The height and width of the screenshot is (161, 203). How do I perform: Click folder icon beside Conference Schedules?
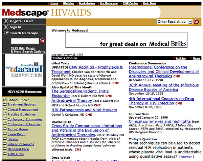pos(5,124)
